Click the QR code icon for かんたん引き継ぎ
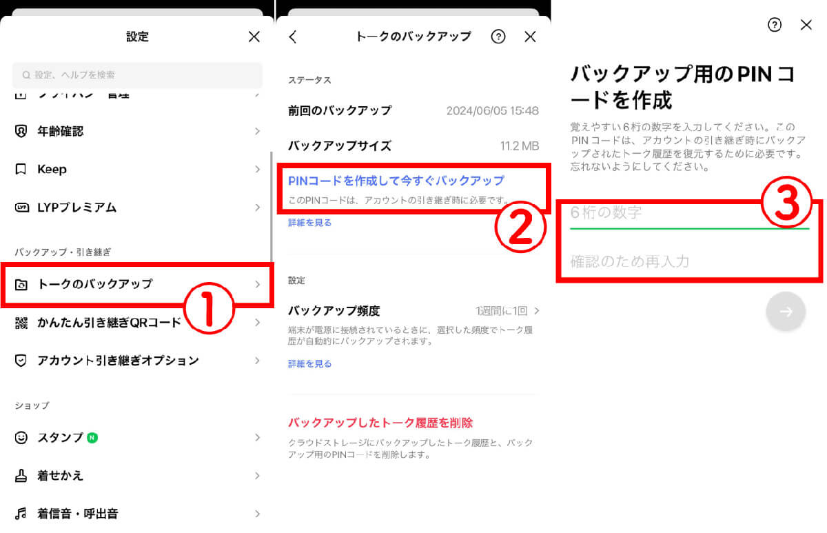This screenshot has height=533, width=827. pyautogui.click(x=21, y=323)
